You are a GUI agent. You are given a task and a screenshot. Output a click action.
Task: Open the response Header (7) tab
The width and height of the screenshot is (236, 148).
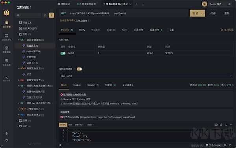[93, 85]
